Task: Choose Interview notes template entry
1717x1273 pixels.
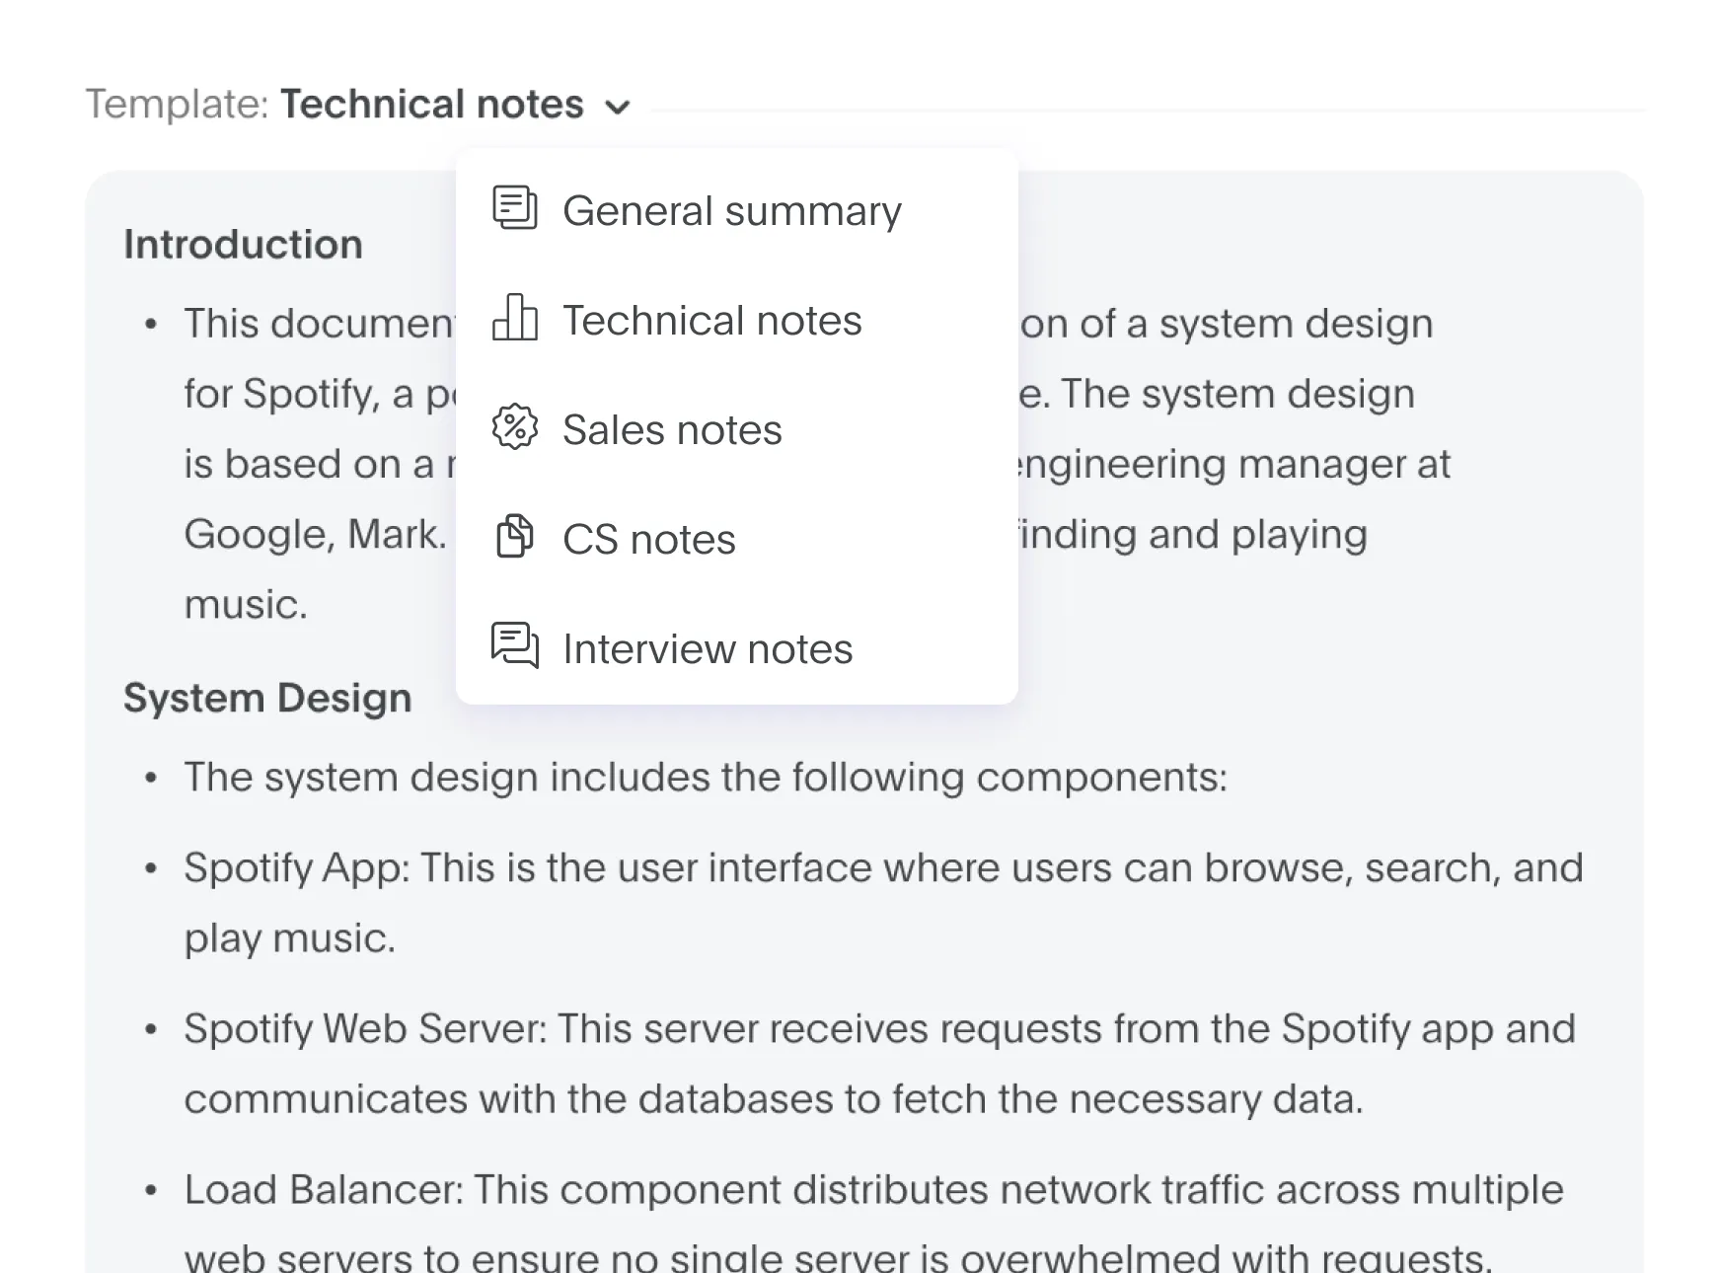Action: pyautogui.click(x=707, y=648)
